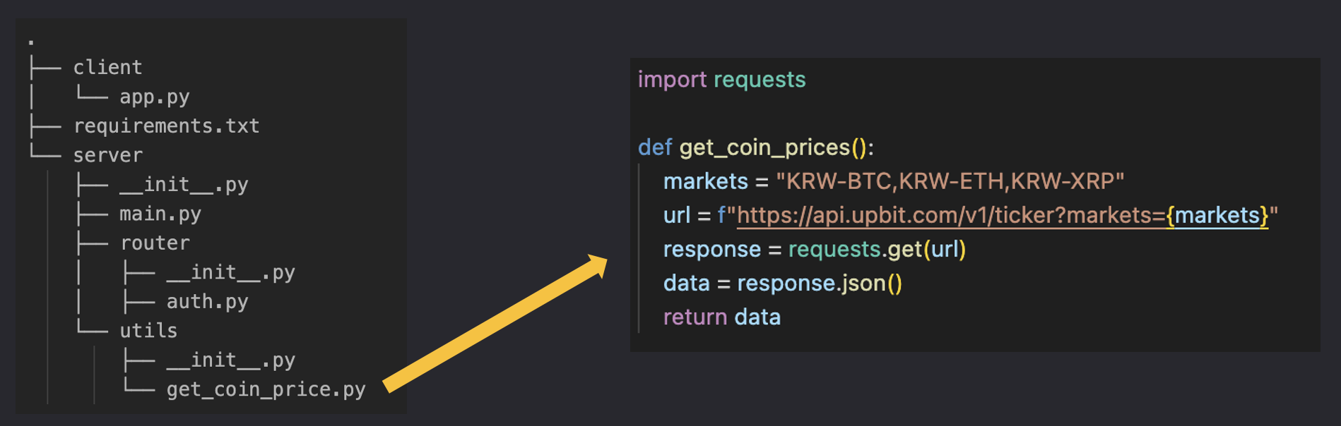Open app.py in the client folder
Screen dimensions: 1341x426
(154, 97)
